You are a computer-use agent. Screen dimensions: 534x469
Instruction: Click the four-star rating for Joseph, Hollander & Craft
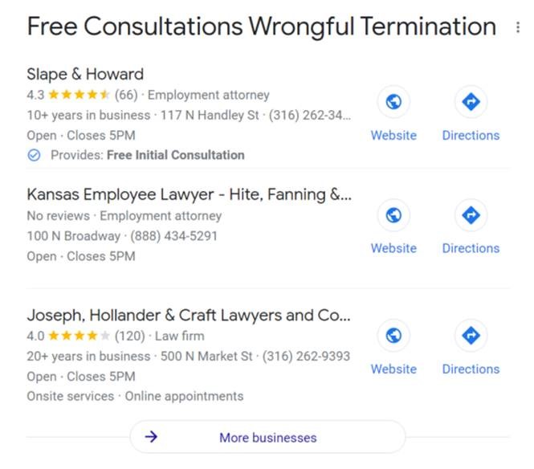(x=79, y=336)
